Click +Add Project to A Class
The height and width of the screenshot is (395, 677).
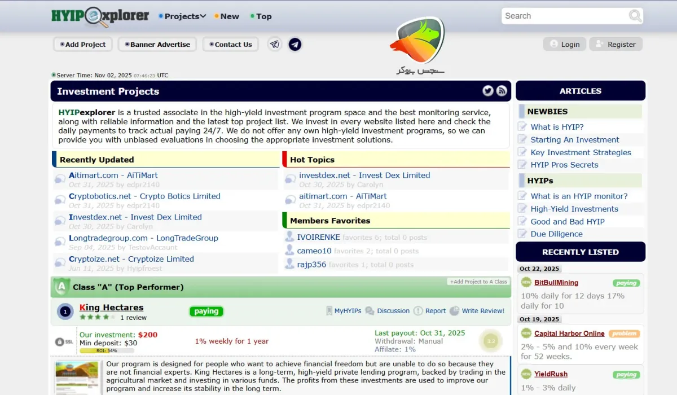pos(478,282)
